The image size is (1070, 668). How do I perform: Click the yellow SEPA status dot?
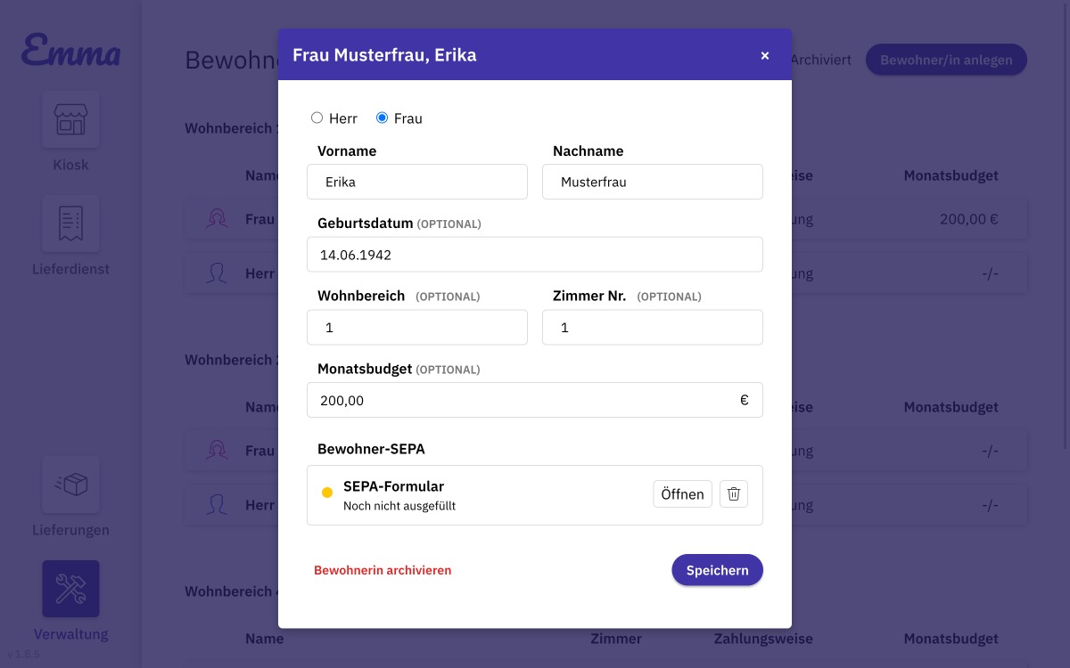pyautogui.click(x=326, y=493)
